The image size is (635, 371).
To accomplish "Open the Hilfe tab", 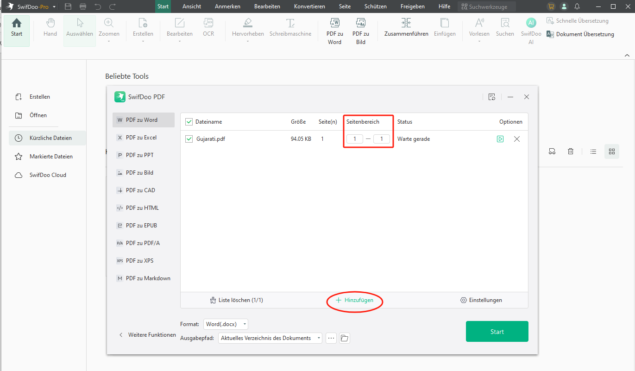I will [x=444, y=6].
